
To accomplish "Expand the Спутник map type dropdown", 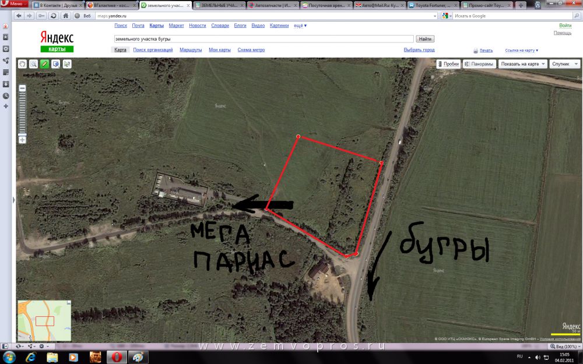I will point(564,64).
